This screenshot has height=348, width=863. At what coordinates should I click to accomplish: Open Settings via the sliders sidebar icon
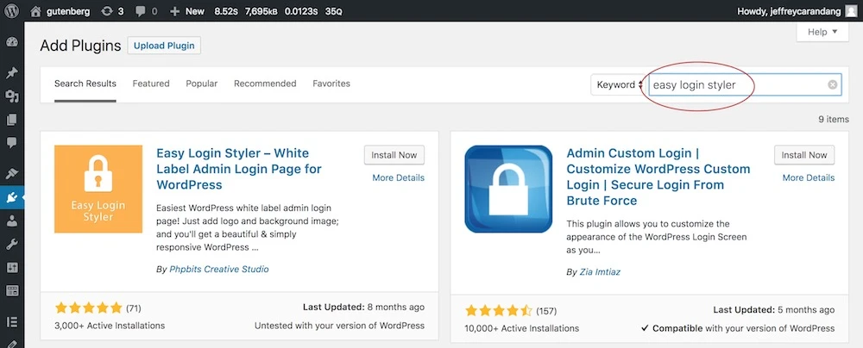tap(11, 268)
